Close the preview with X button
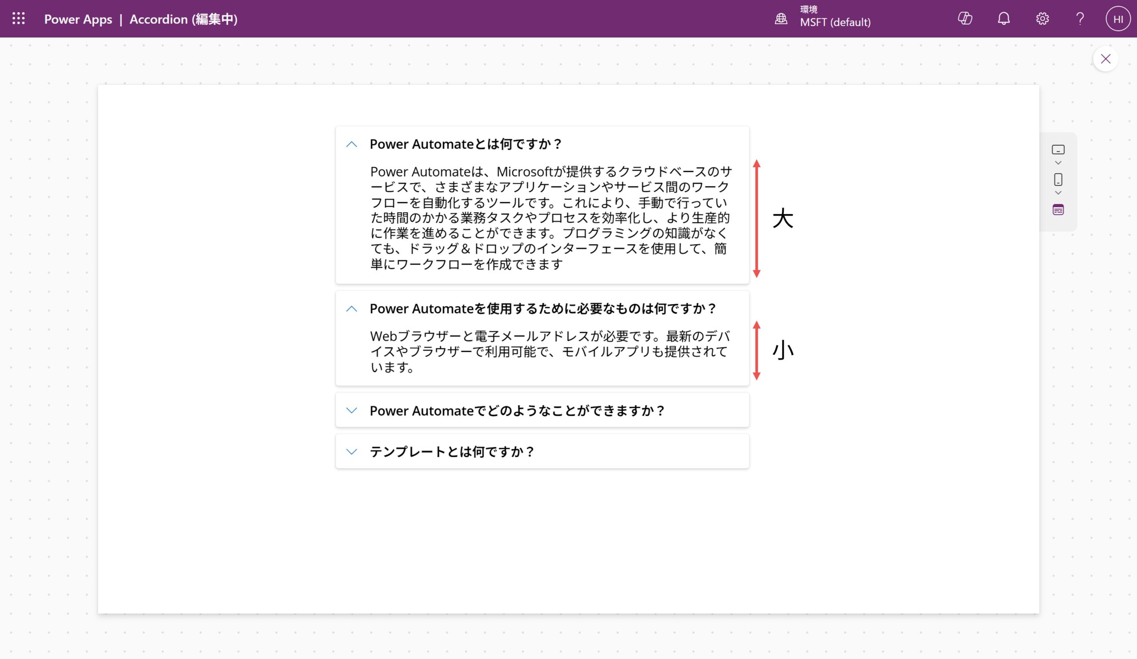The width and height of the screenshot is (1137, 659). (x=1105, y=59)
